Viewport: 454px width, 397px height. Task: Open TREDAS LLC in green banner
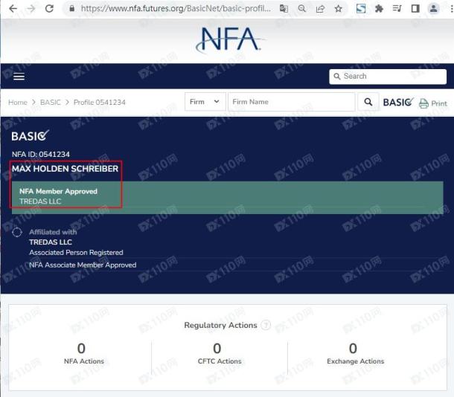tap(40, 201)
